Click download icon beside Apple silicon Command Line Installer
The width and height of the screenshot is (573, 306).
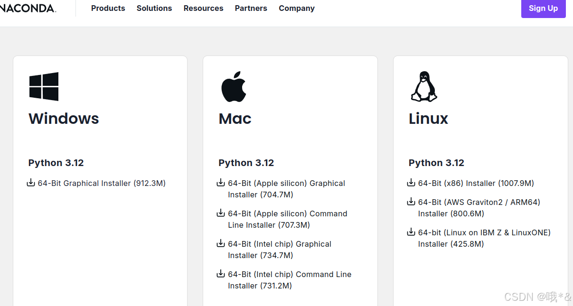coord(221,213)
